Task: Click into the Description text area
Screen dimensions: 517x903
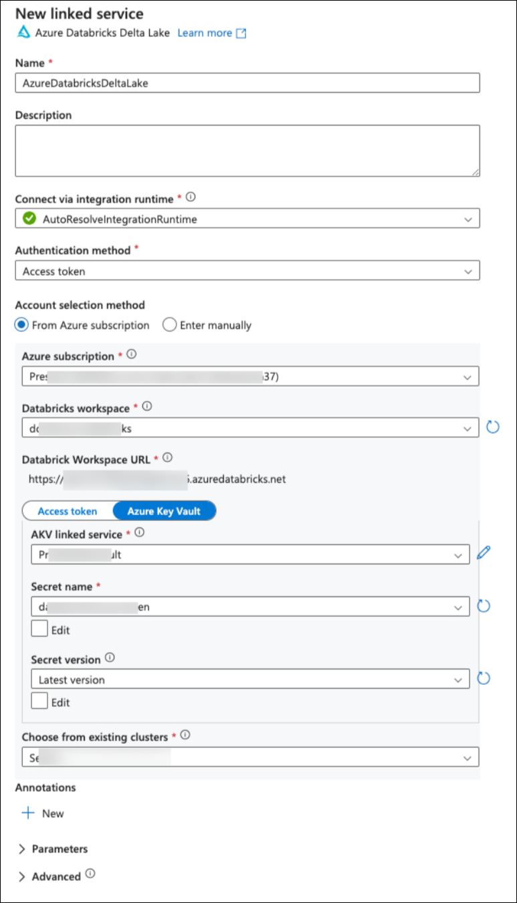Action: tap(247, 150)
